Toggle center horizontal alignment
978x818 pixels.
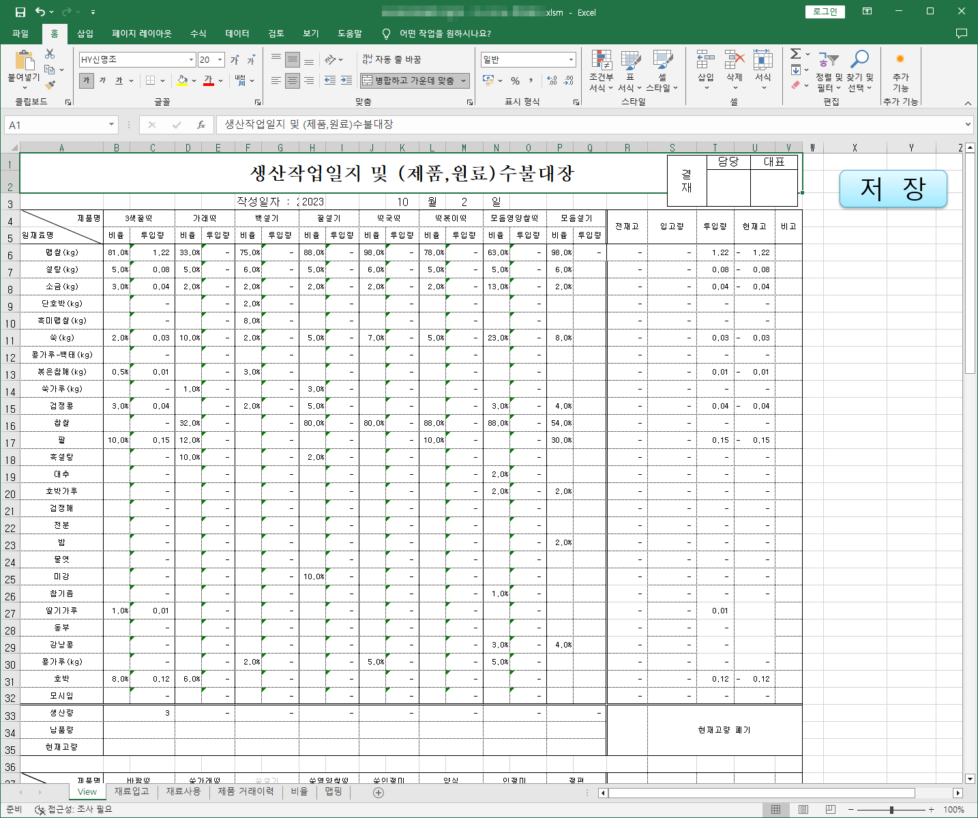pyautogui.click(x=292, y=81)
